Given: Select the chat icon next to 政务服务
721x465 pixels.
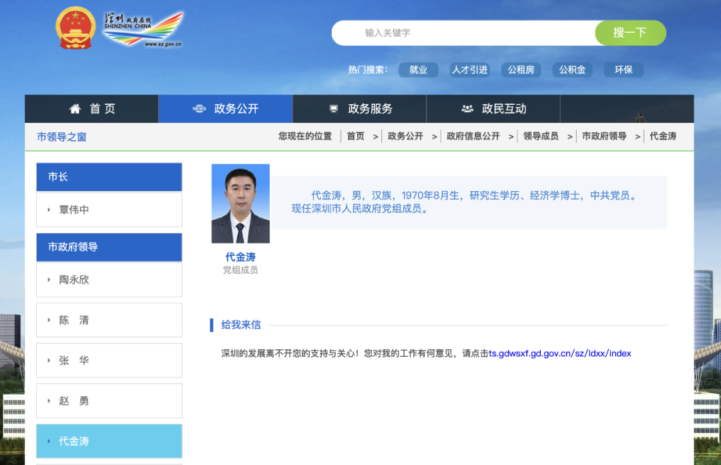Looking at the screenshot, I should (x=332, y=108).
